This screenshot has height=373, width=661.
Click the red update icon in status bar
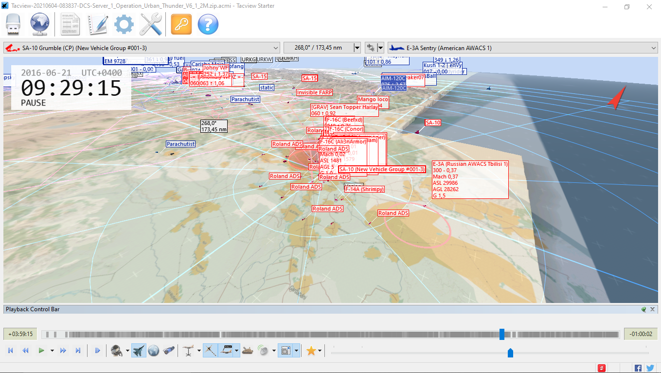(x=602, y=368)
